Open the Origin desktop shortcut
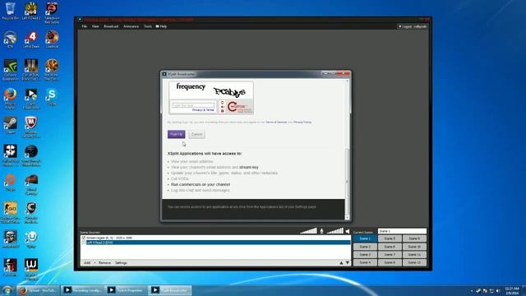The width and height of the screenshot is (526, 296). coord(10,182)
